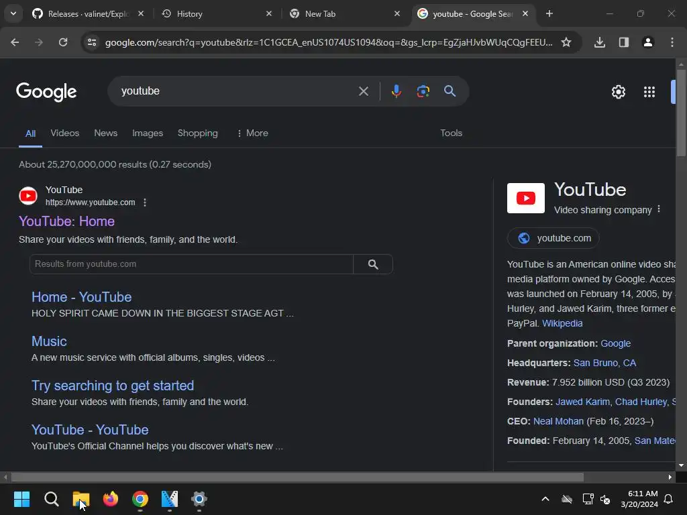The height and width of the screenshot is (515, 687).
Task: Open the San Bruno, CA link
Action: pyautogui.click(x=604, y=363)
